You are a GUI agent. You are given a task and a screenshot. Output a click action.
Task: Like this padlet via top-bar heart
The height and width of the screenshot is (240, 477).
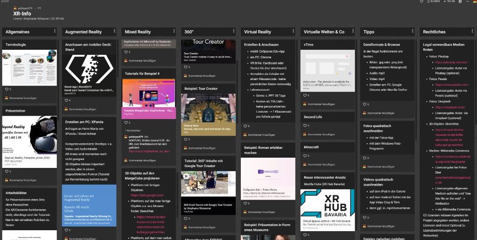421,1
